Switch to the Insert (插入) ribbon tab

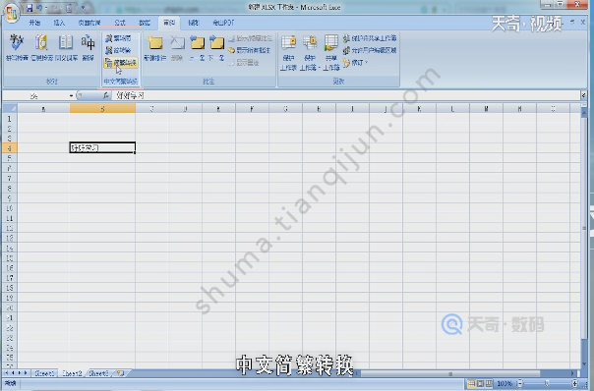click(x=59, y=23)
